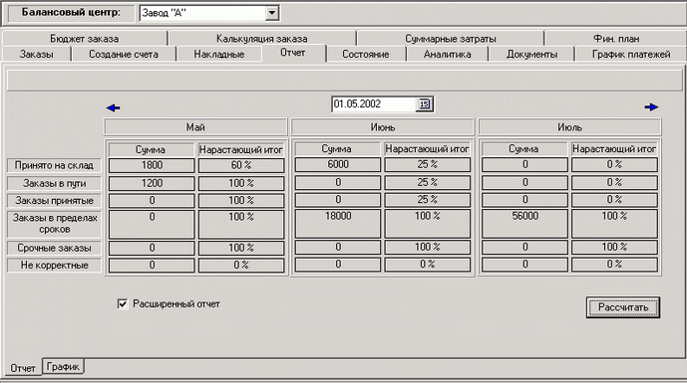This screenshot has height=383, width=687.
Task: Expand the Балансовый центр dropdown arrow
Action: (x=271, y=13)
